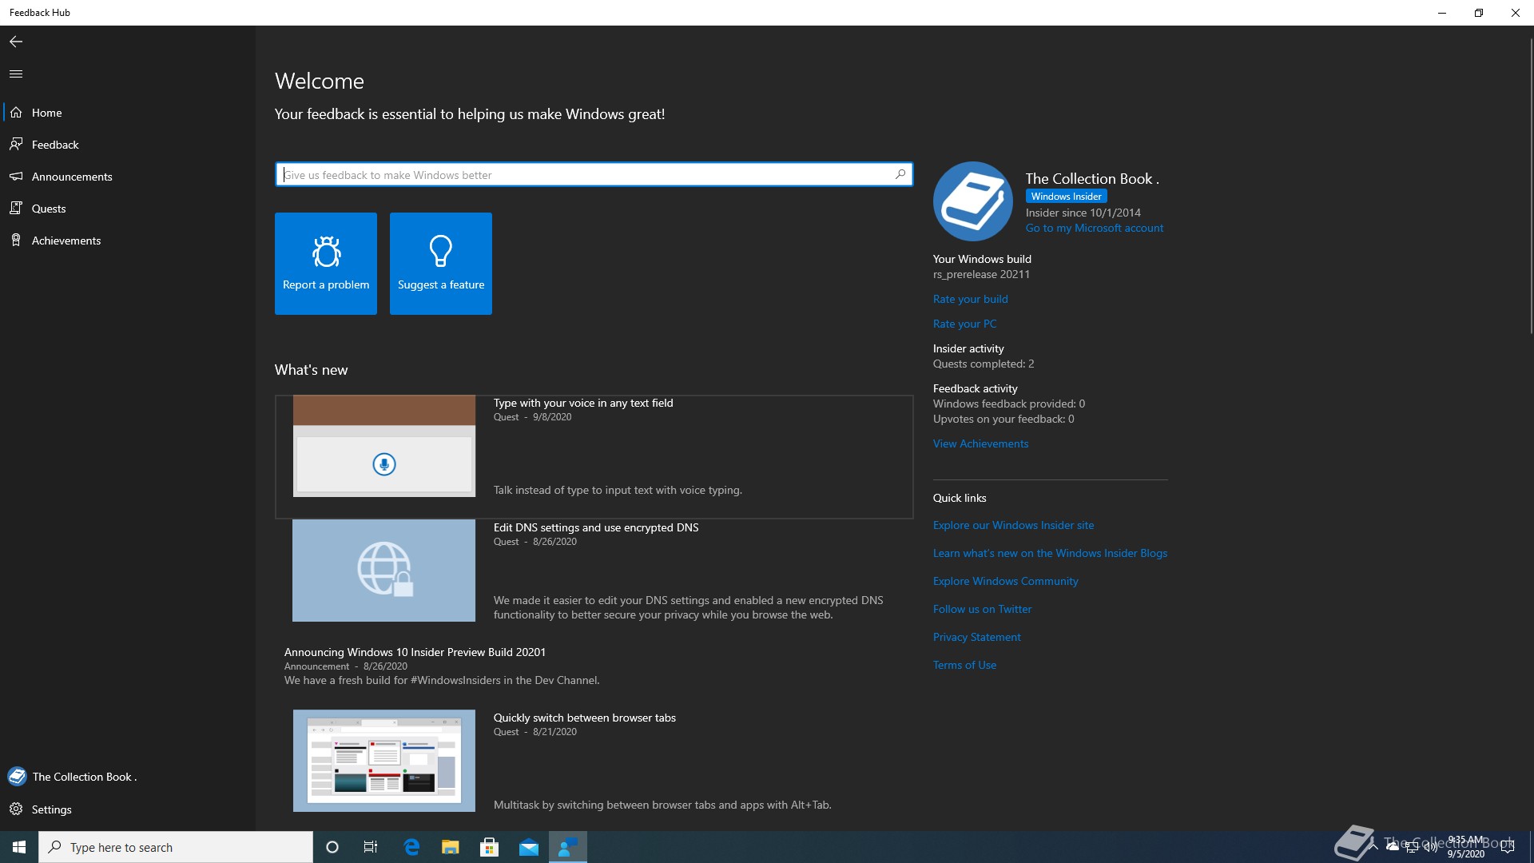The image size is (1534, 863).
Task: Click Go to my Microsoft account link
Action: click(x=1095, y=228)
